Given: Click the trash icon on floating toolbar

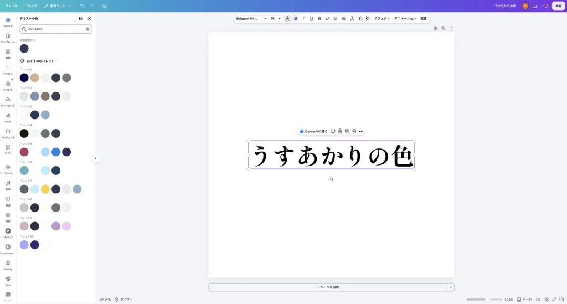Looking at the screenshot, I should [x=354, y=131].
